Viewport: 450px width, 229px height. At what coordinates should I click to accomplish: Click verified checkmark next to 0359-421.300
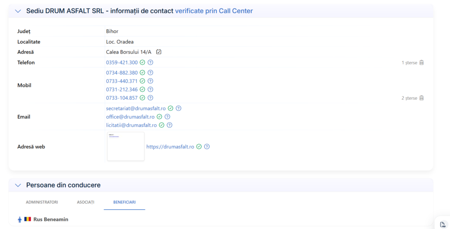click(142, 62)
